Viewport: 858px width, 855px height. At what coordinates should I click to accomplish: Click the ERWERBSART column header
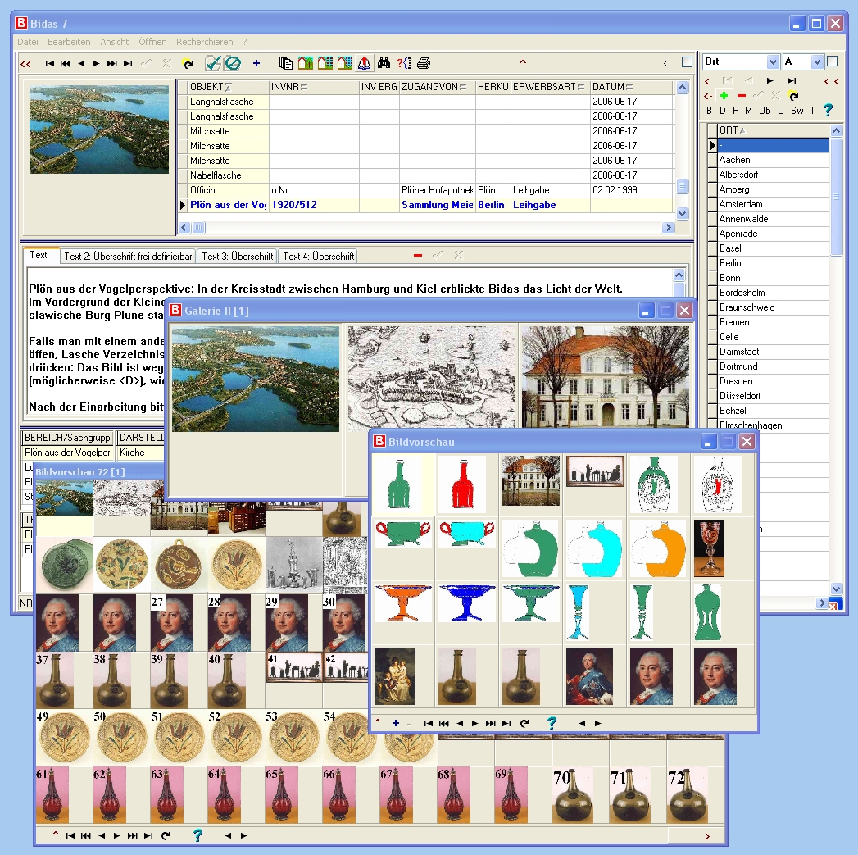pyautogui.click(x=551, y=87)
